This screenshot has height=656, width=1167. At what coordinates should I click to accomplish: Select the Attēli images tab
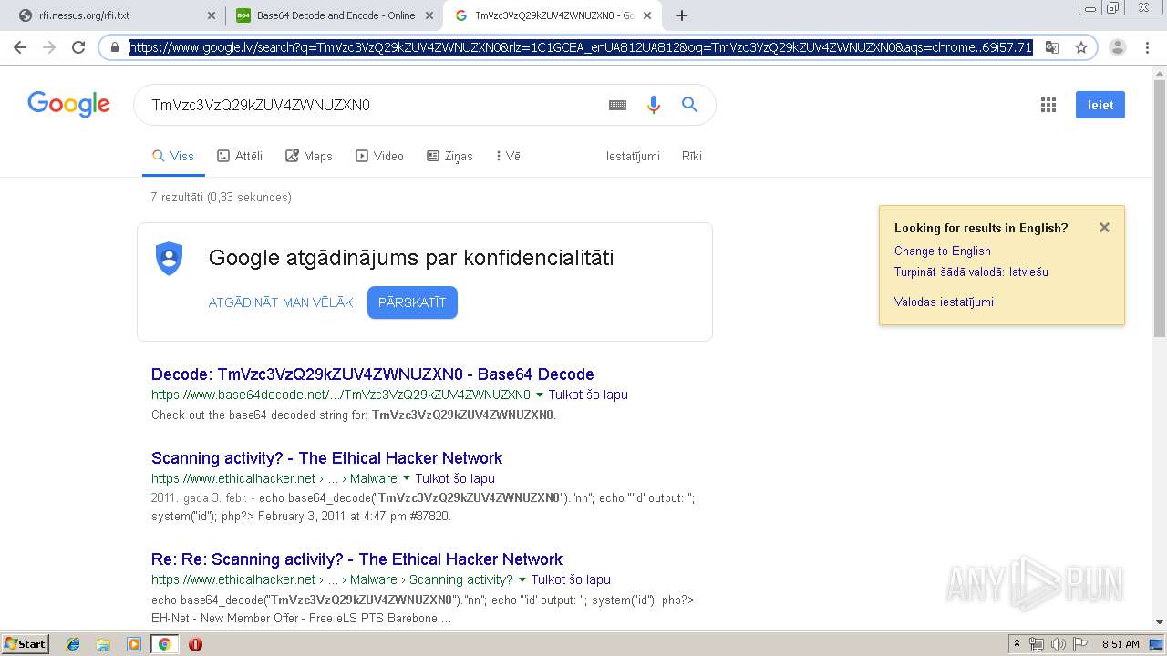pos(240,156)
